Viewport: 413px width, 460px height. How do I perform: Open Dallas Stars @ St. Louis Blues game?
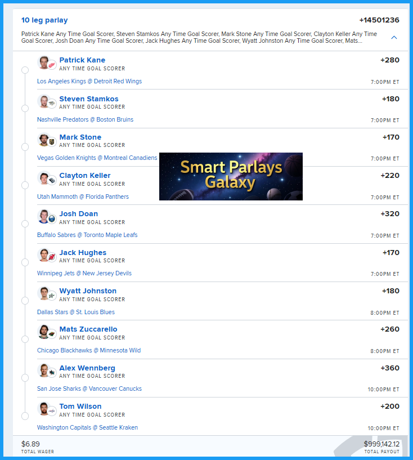pyautogui.click(x=75, y=312)
